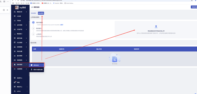197x94 pixels.
Task: Click the 扩展开发 sidebar icon
Action: tap(15, 29)
